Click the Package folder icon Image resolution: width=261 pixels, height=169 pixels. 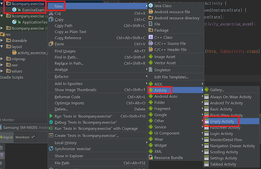151,30
